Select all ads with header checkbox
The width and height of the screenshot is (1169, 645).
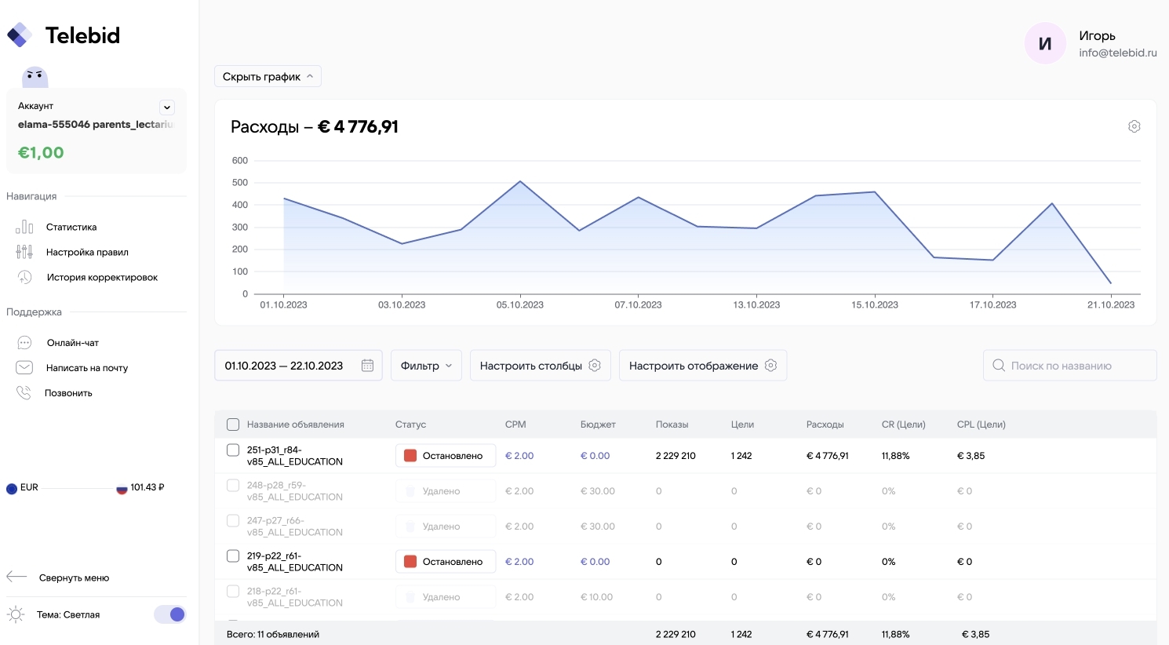click(x=233, y=425)
